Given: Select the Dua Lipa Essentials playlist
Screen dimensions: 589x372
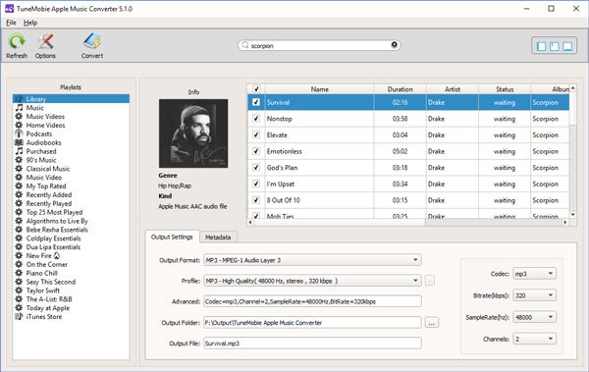Looking at the screenshot, I should (53, 247).
